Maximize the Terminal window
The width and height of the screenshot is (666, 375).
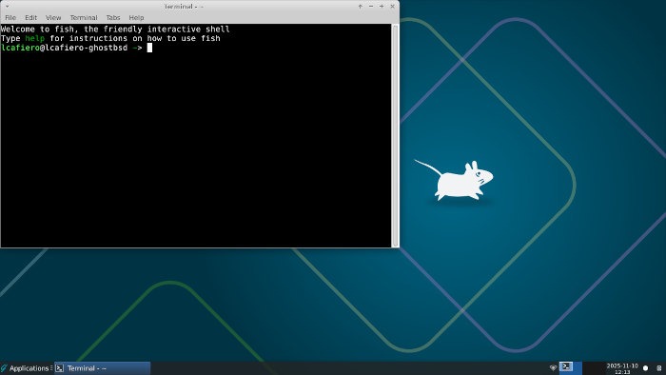[382, 7]
